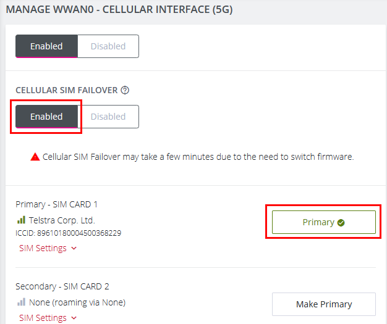Click the Primary button label for SIM CARD 1
Image resolution: width=387 pixels, height=324 pixels.
pos(318,222)
